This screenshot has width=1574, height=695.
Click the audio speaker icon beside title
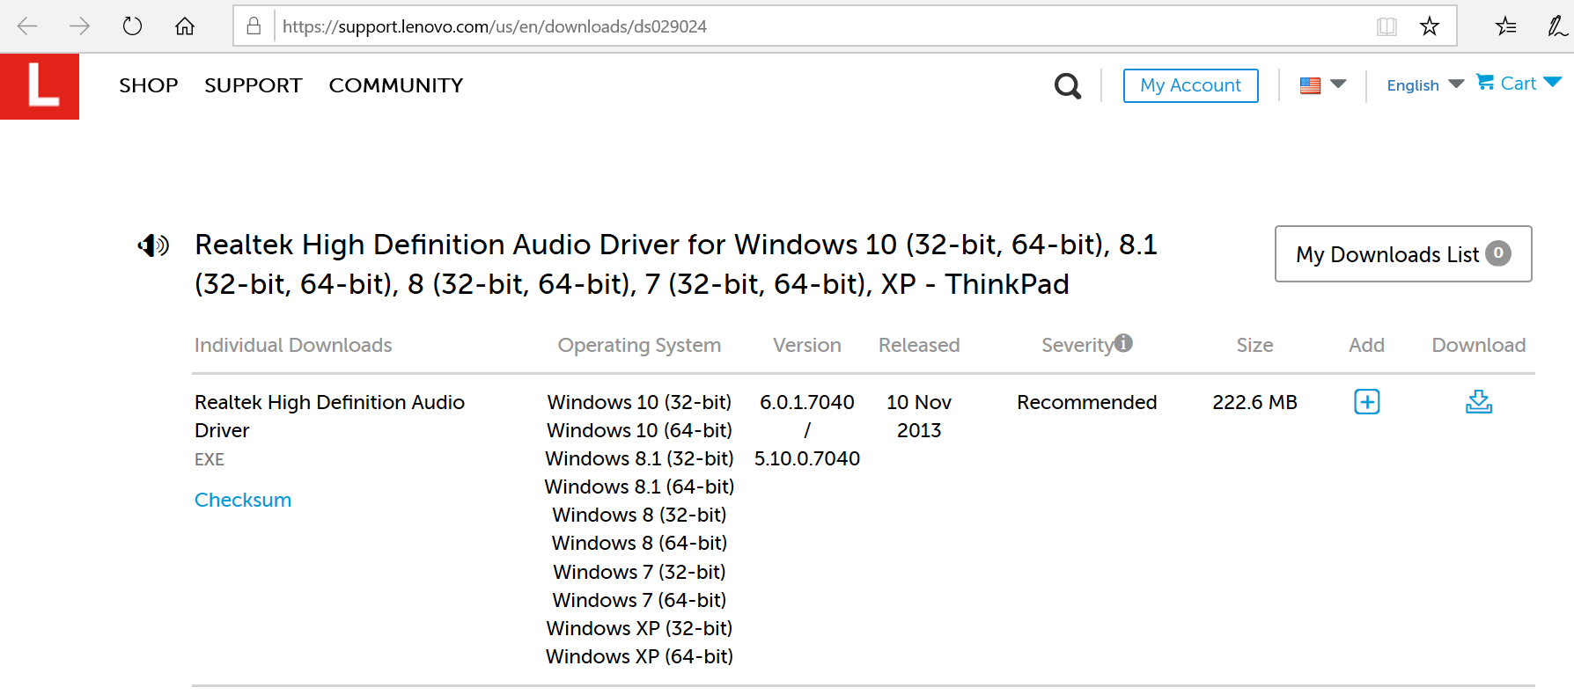(153, 245)
